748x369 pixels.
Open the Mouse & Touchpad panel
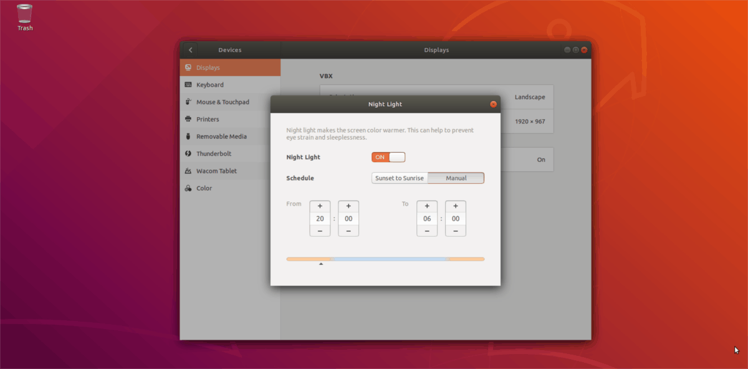230,102
